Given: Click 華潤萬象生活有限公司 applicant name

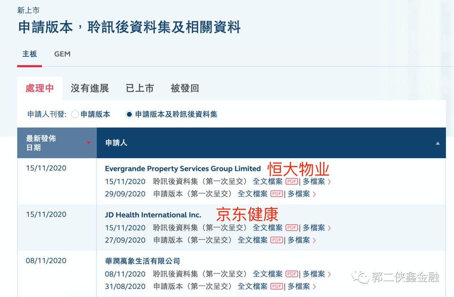Looking at the screenshot, I should pyautogui.click(x=143, y=261).
